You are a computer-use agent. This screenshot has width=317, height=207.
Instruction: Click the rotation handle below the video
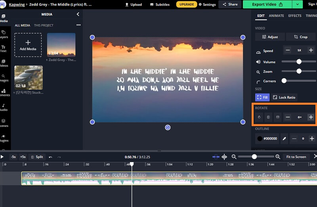[168, 127]
